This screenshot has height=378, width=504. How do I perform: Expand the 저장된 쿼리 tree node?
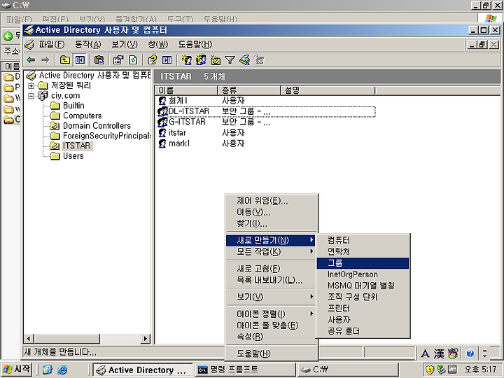[x=31, y=85]
